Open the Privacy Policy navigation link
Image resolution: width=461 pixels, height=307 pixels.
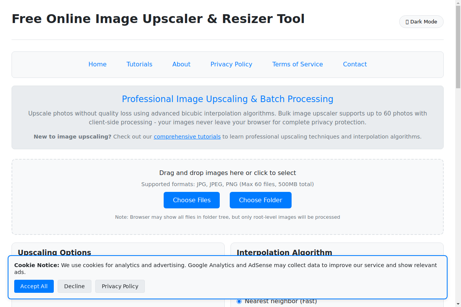(x=231, y=64)
